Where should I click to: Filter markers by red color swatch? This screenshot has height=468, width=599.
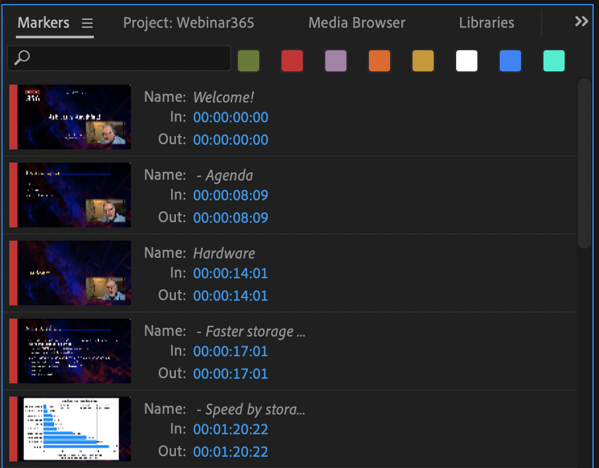pyautogui.click(x=292, y=61)
